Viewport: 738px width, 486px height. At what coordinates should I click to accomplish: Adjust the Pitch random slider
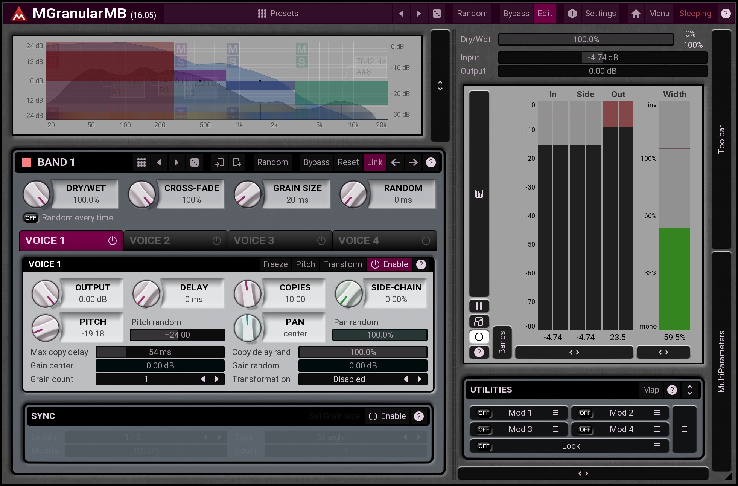coord(177,335)
